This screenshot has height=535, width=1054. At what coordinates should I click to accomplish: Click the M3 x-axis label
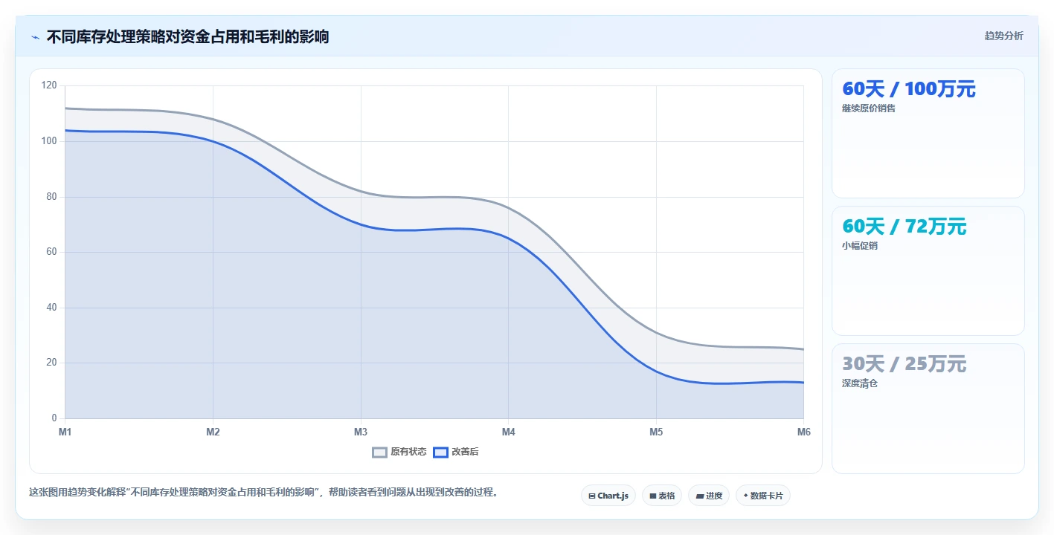[x=361, y=432]
